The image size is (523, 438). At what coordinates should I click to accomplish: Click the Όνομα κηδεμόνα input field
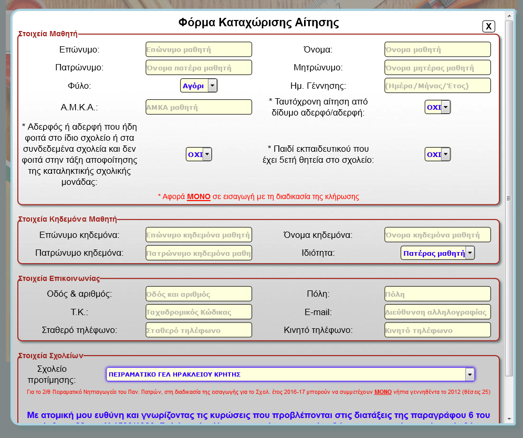(437, 235)
